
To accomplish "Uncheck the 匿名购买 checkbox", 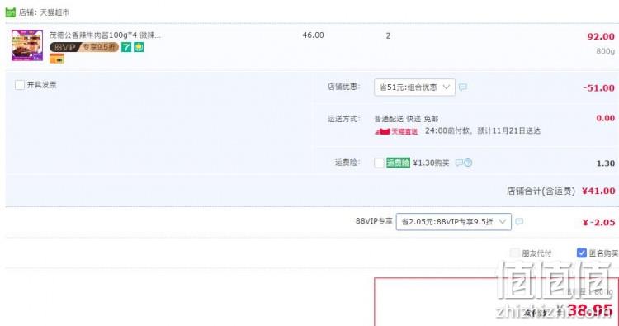I will [x=582, y=253].
